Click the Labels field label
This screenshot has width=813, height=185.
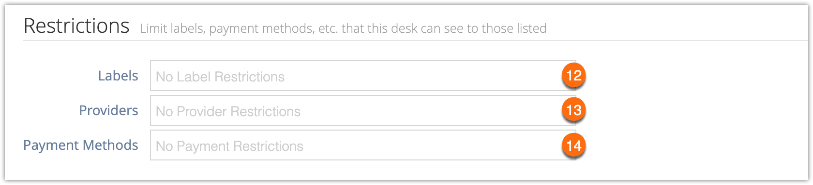point(118,76)
